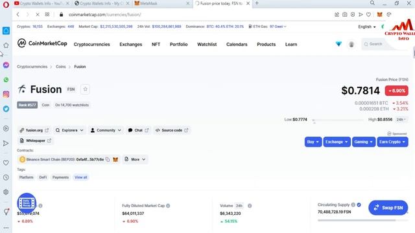Image resolution: width=415 pixels, height=233 pixels.
Task: Click the address bar URL
Action: (x=105, y=14)
